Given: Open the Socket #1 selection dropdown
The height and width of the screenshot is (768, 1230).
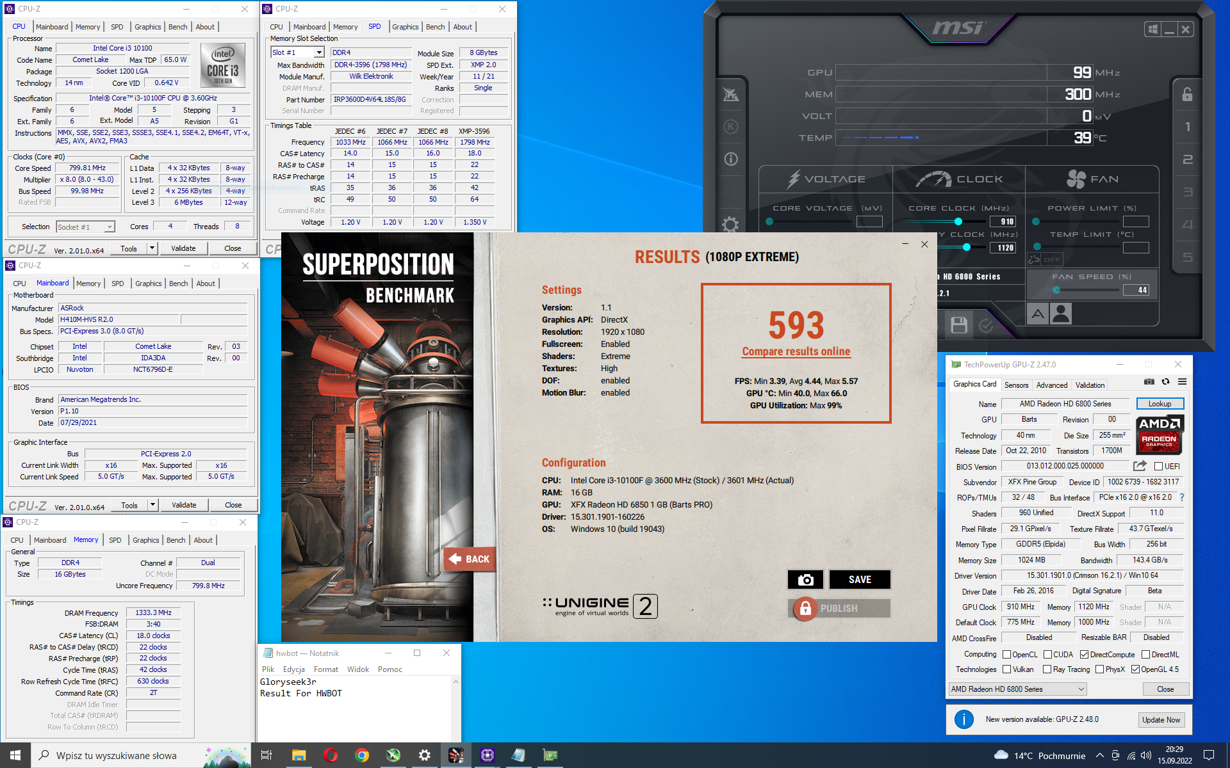Looking at the screenshot, I should click(110, 227).
